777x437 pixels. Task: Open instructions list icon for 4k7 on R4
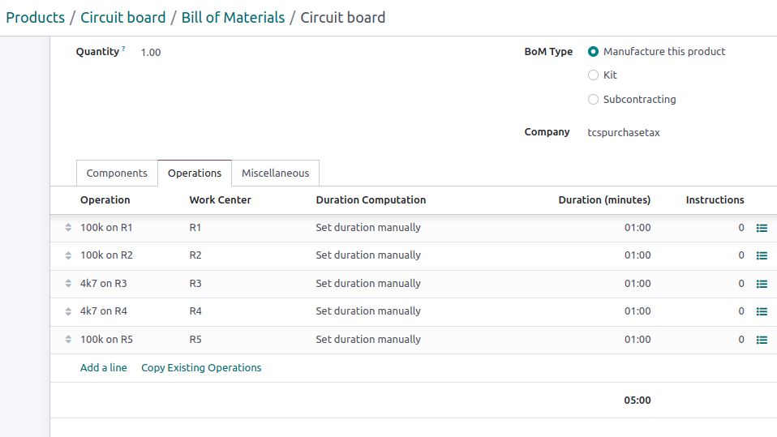(762, 311)
